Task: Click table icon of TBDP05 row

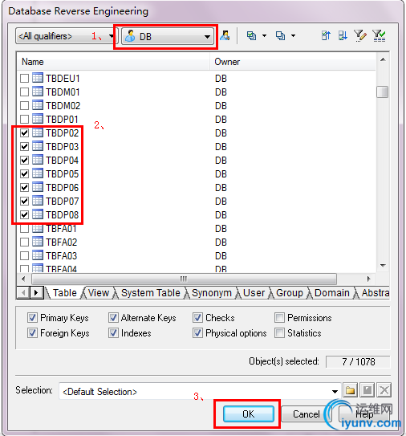Action: (x=38, y=173)
